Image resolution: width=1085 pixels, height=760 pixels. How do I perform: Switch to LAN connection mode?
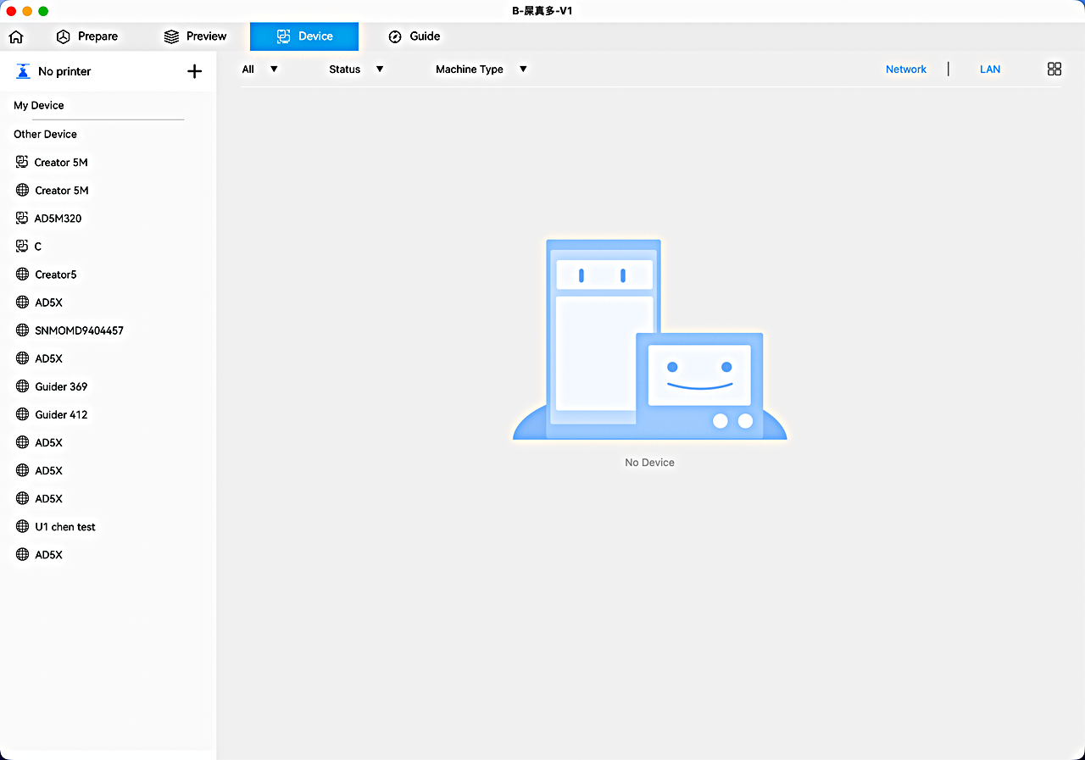[x=990, y=69]
